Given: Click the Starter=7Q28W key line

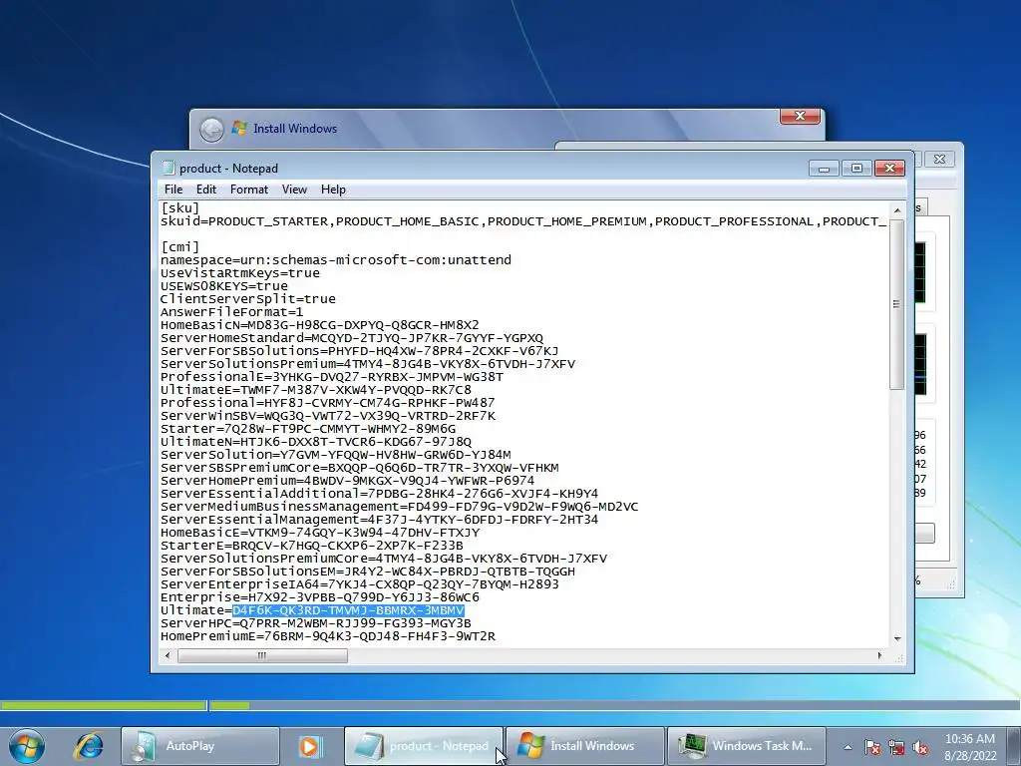Looking at the screenshot, I should [x=308, y=429].
